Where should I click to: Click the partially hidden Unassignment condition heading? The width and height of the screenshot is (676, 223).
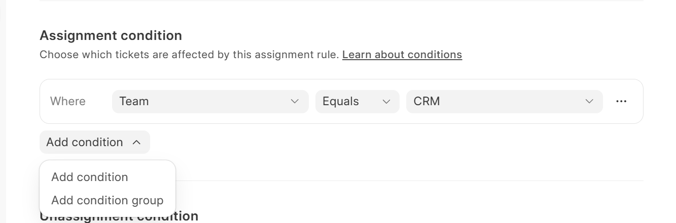click(x=188, y=217)
